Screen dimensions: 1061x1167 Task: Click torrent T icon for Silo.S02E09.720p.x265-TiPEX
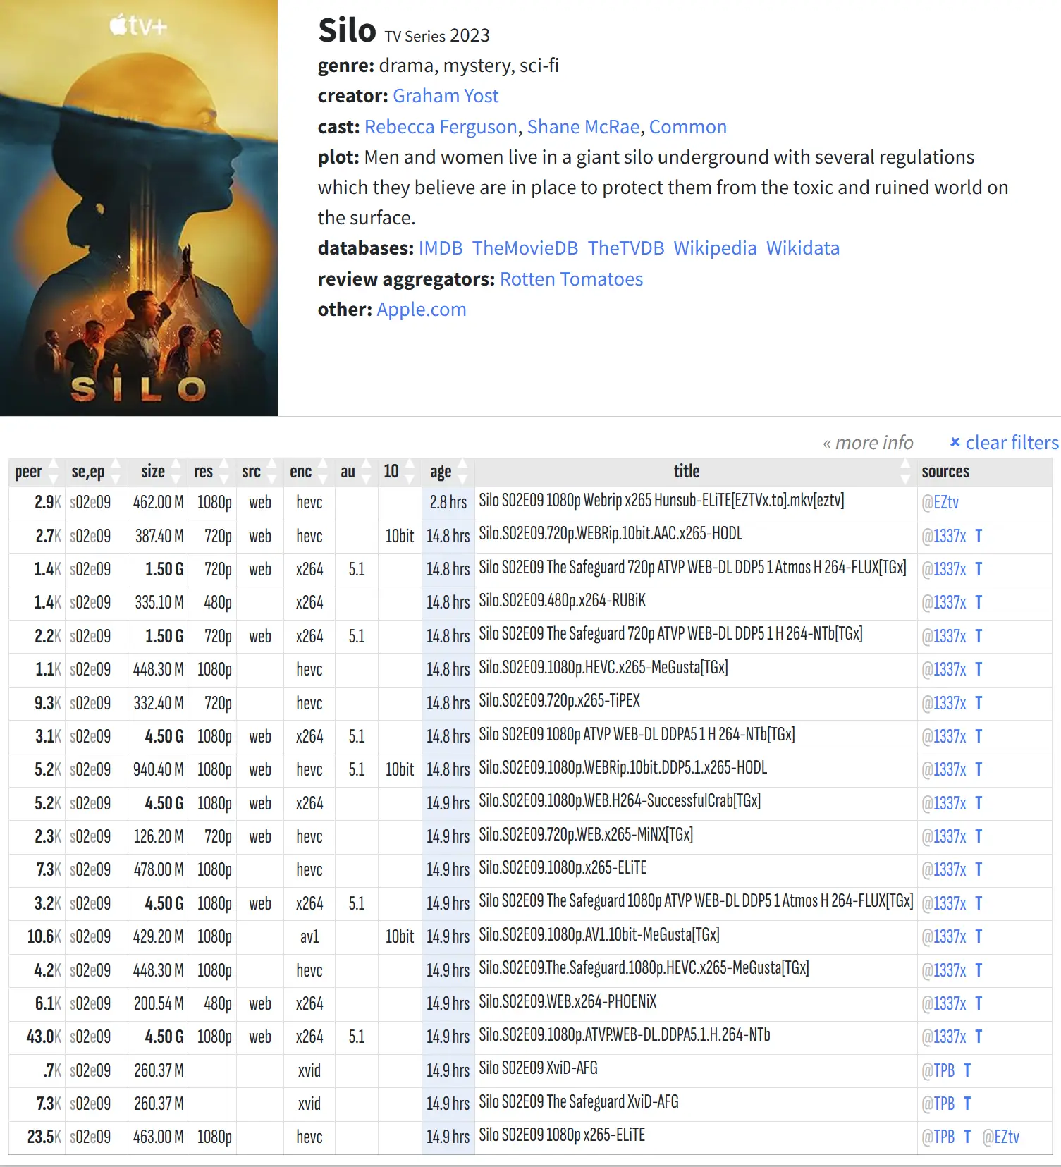coord(979,703)
